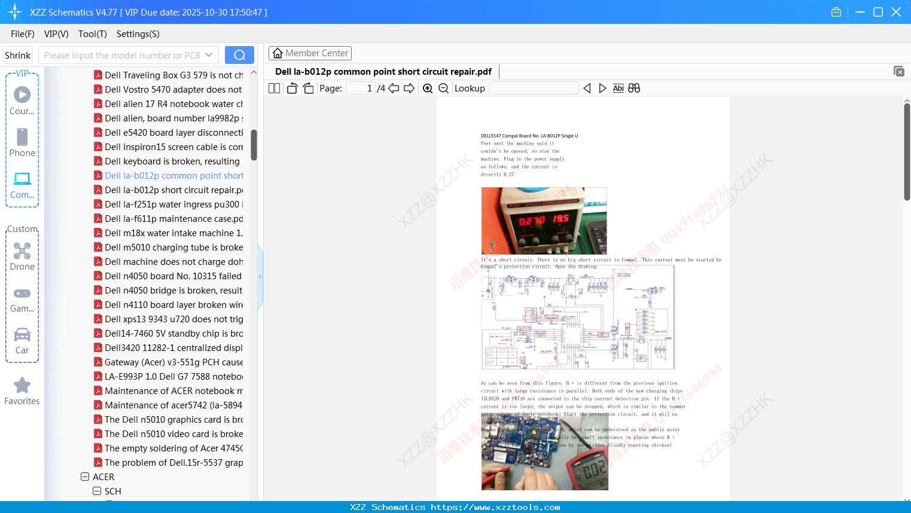The width and height of the screenshot is (911, 513).
Task: Select the Computer category icon
Action: coord(22,185)
